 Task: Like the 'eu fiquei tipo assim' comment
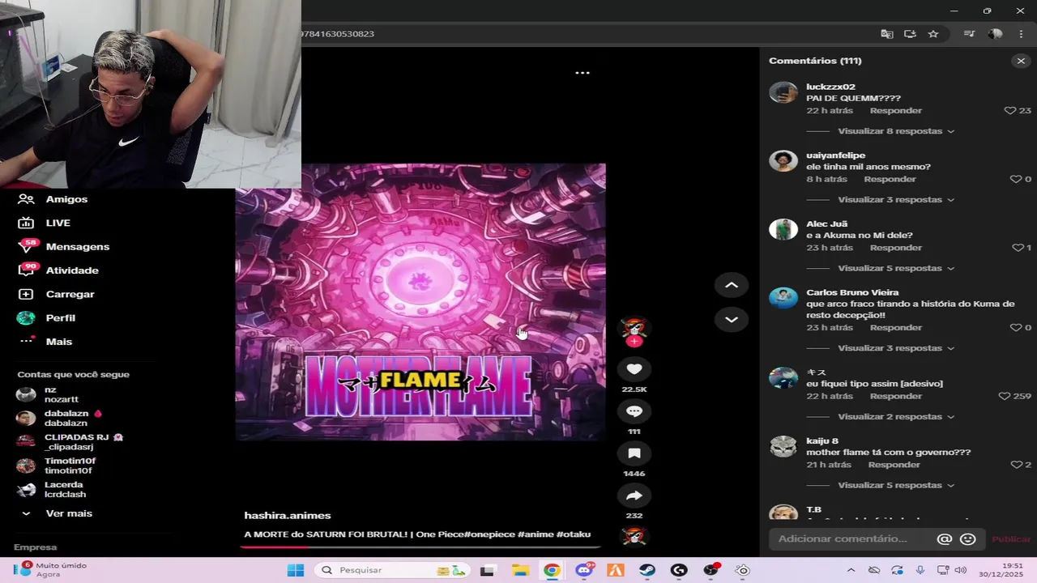click(1005, 396)
